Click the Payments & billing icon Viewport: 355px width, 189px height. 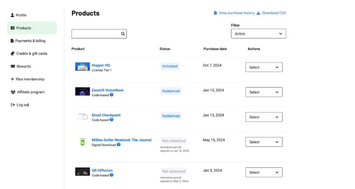pos(12,41)
